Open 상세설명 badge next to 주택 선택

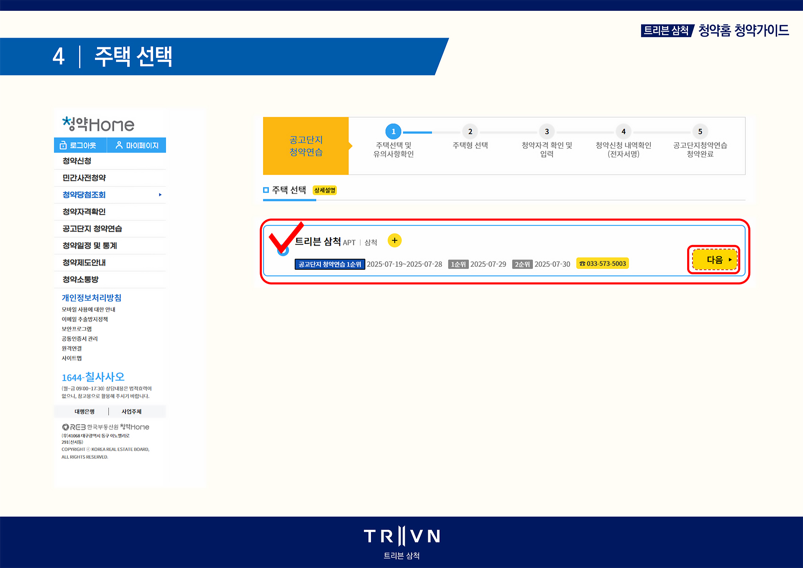[325, 190]
